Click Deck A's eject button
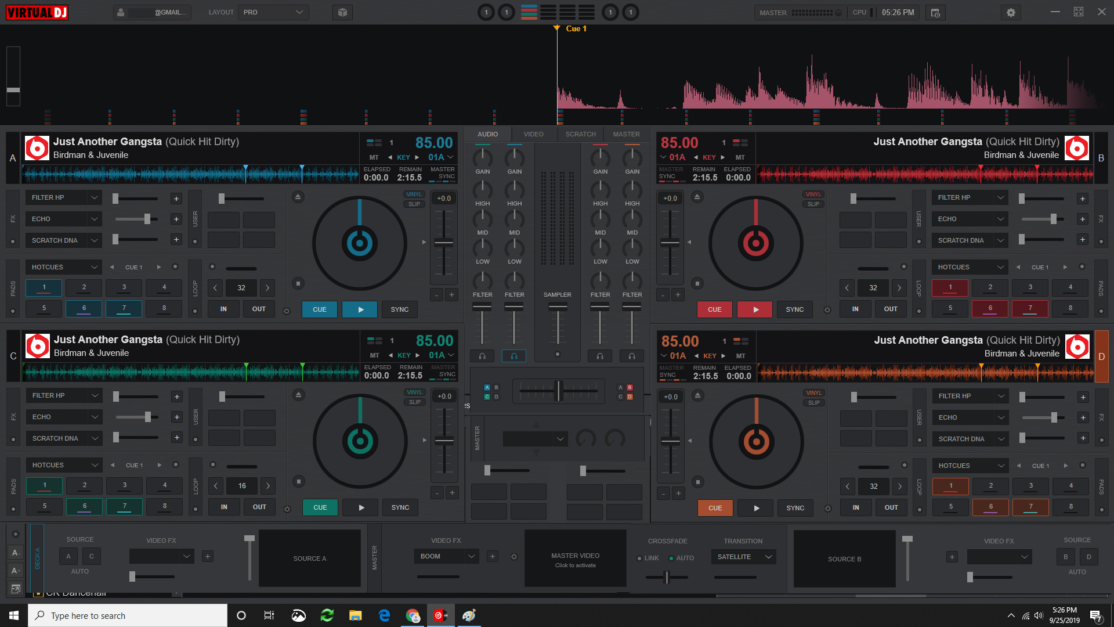This screenshot has height=627, width=1114. coord(298,197)
